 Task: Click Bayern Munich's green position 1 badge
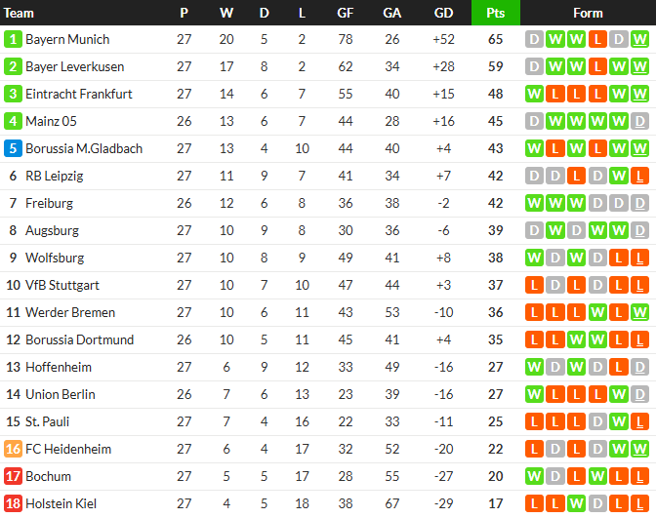pyautogui.click(x=13, y=40)
